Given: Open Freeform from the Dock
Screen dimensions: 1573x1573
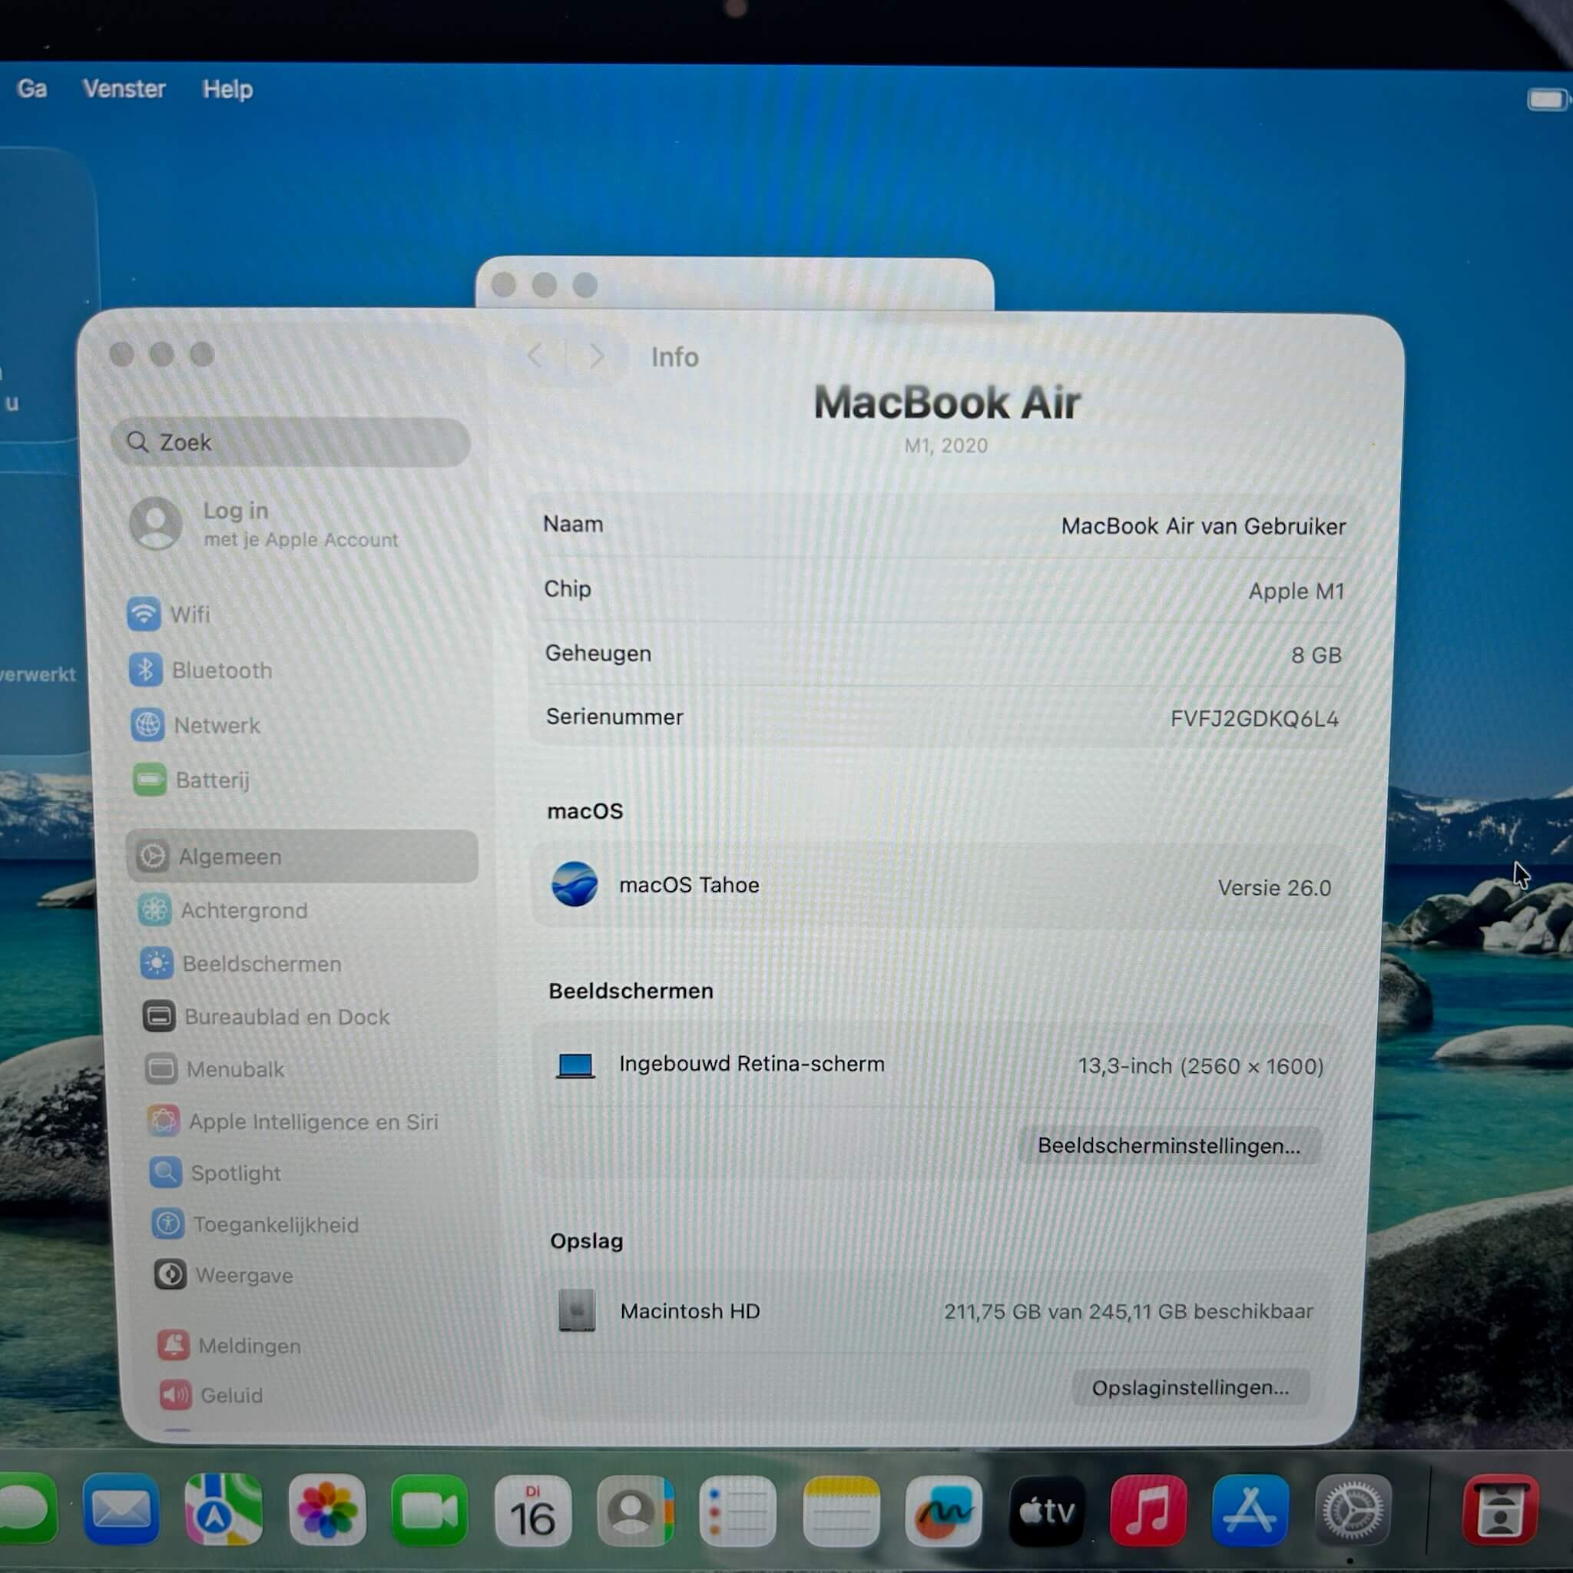Looking at the screenshot, I should click(x=943, y=1511).
